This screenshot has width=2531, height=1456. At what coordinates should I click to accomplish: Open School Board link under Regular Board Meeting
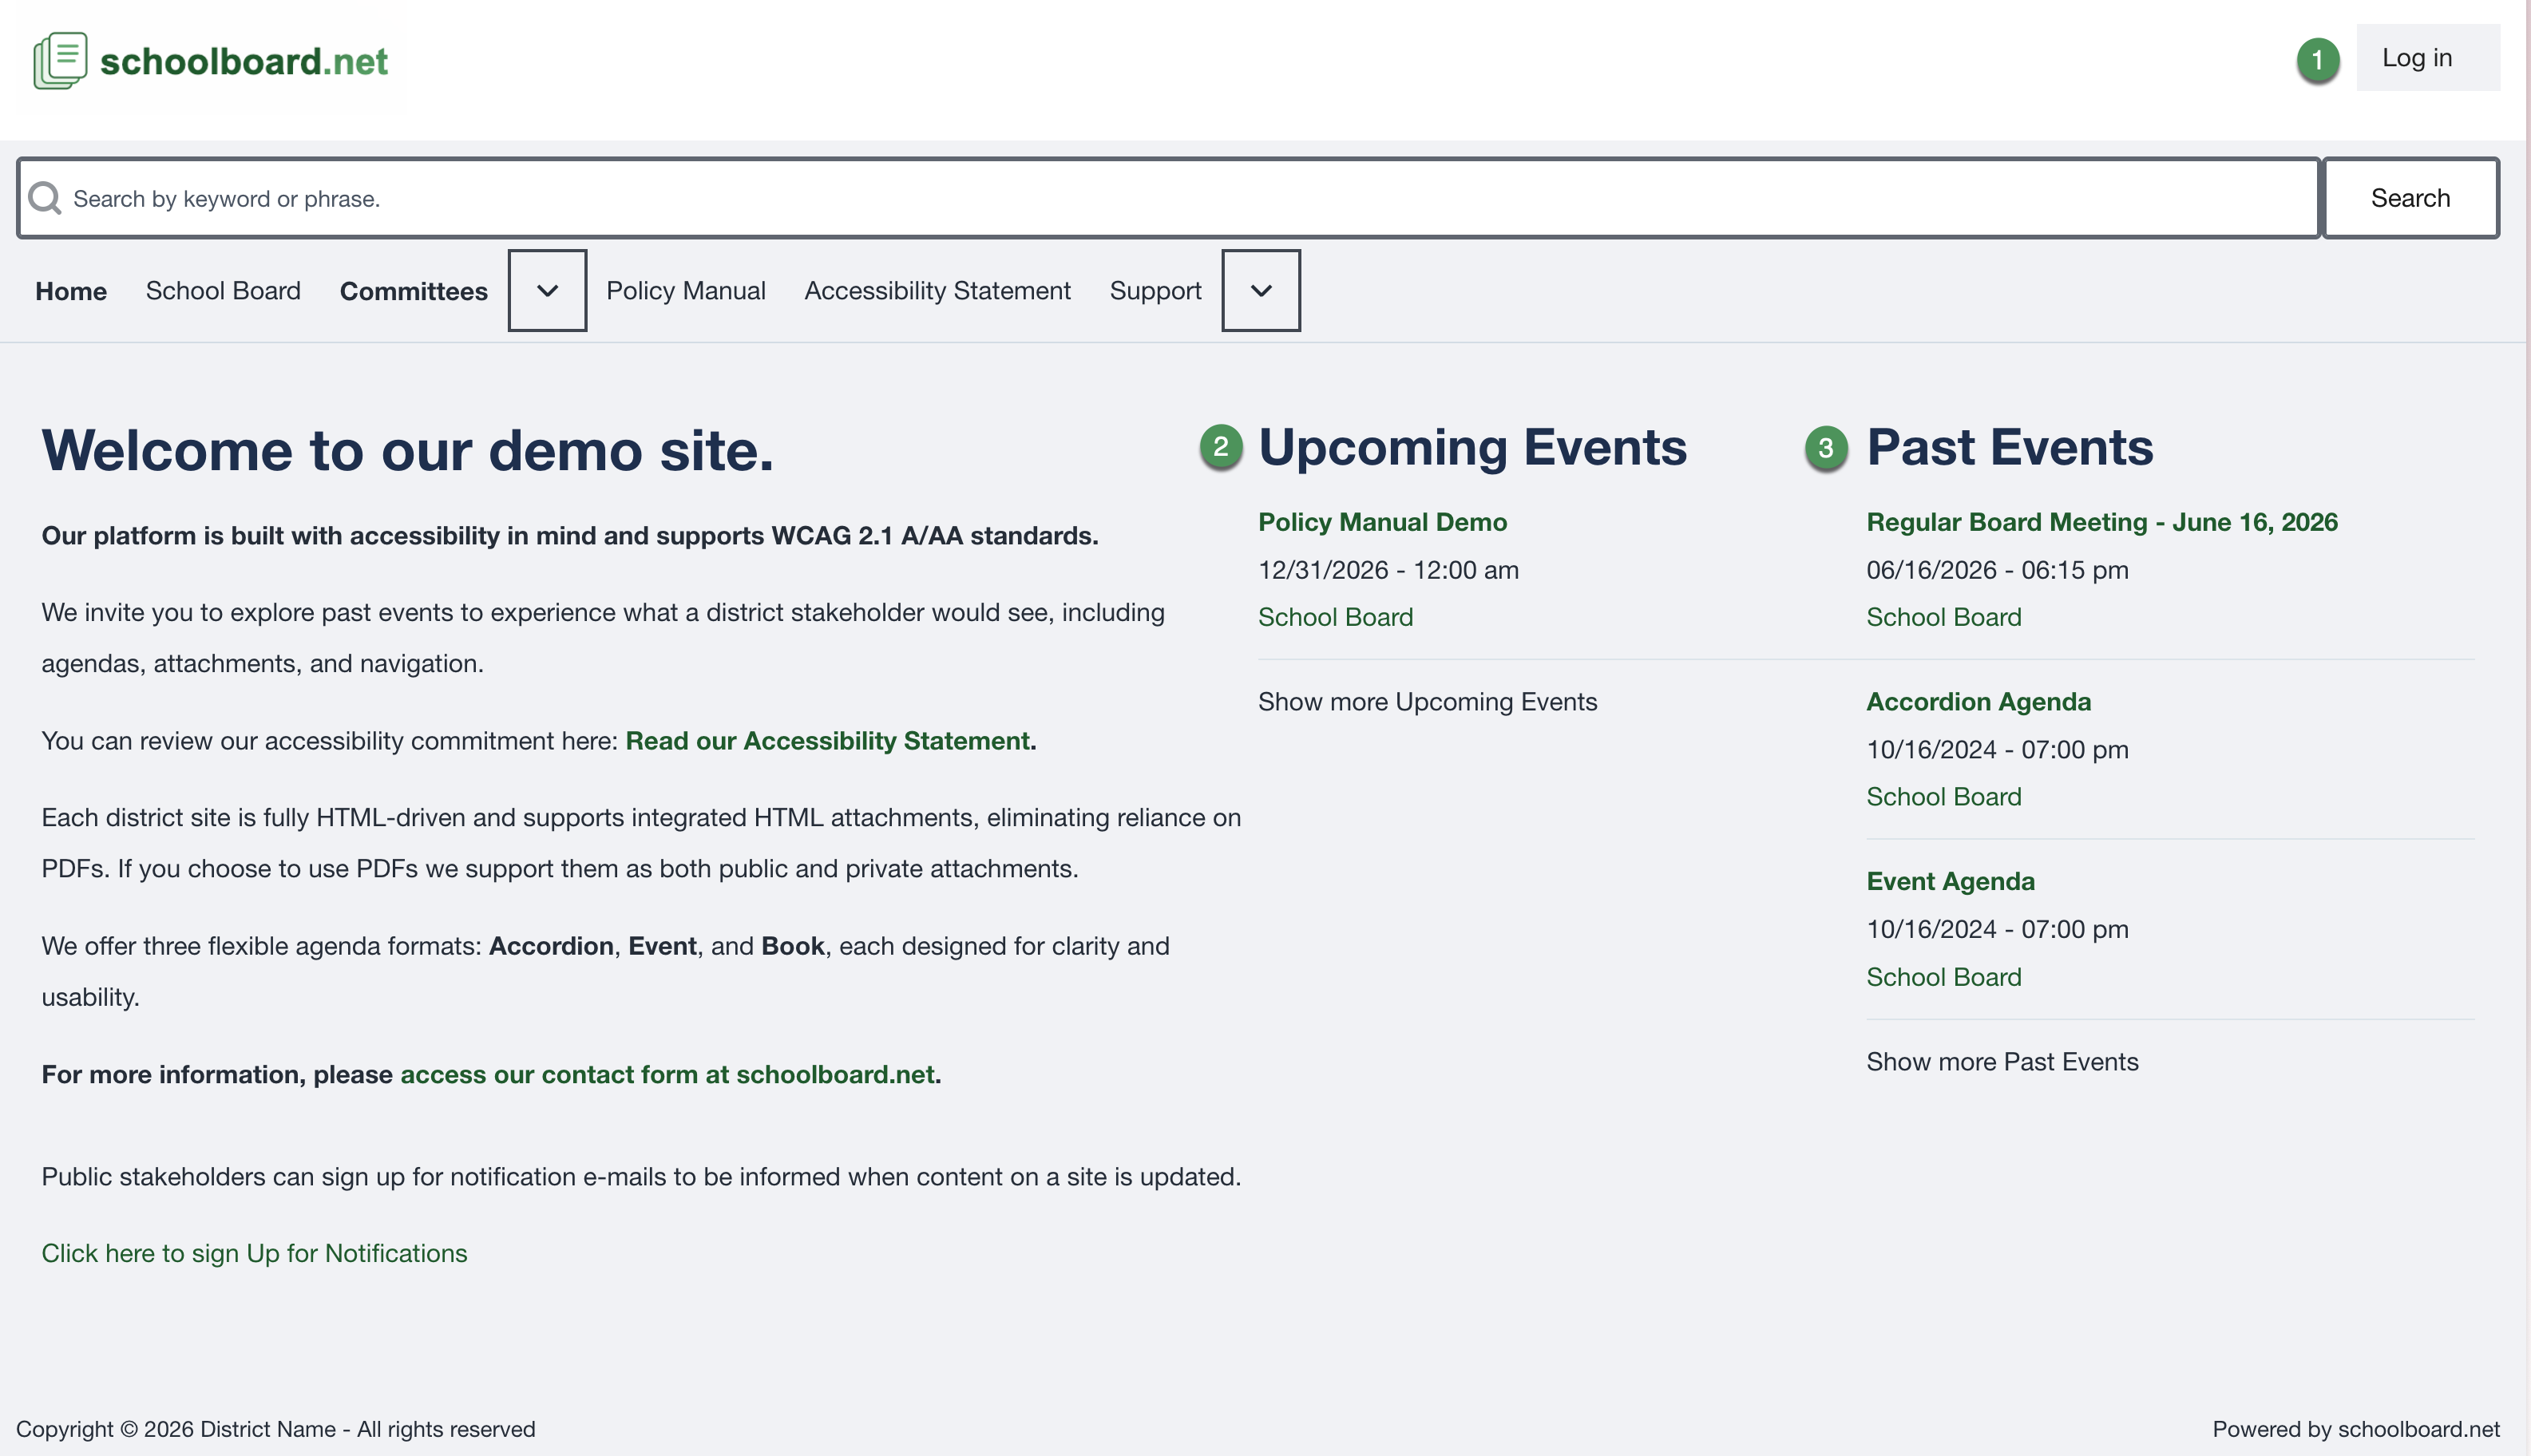pyautogui.click(x=1944, y=617)
